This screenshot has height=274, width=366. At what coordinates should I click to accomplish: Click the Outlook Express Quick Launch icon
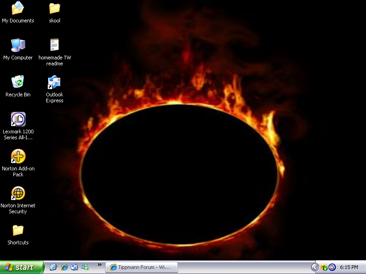pos(74,267)
